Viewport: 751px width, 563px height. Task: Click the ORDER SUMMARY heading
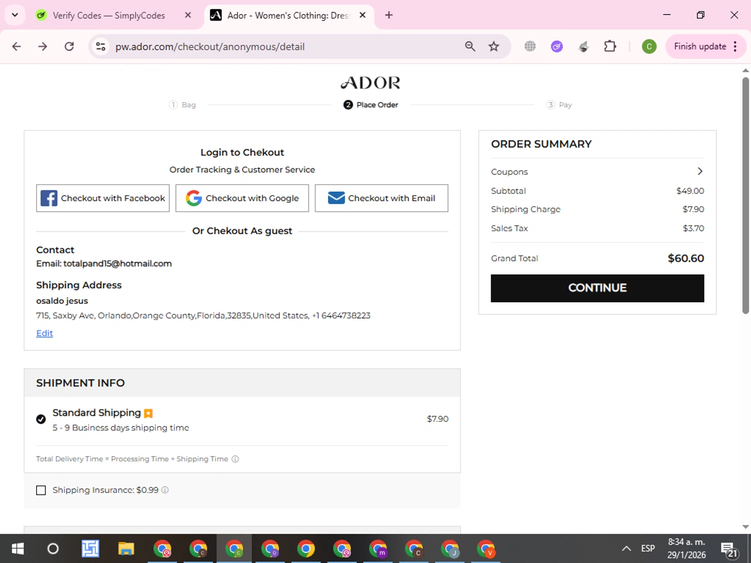pyautogui.click(x=541, y=144)
